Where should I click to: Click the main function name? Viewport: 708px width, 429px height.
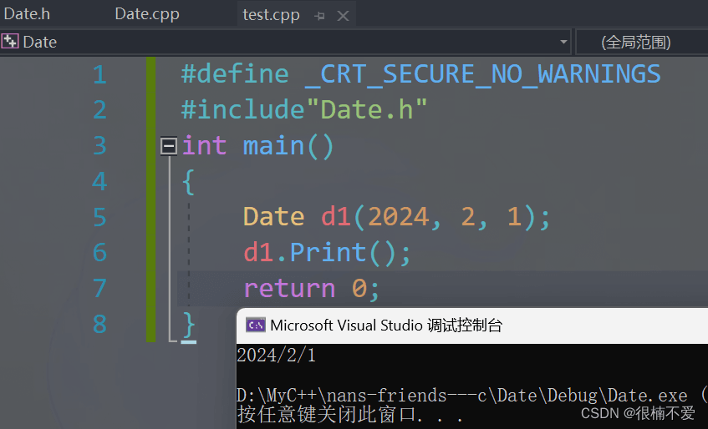coord(273,146)
